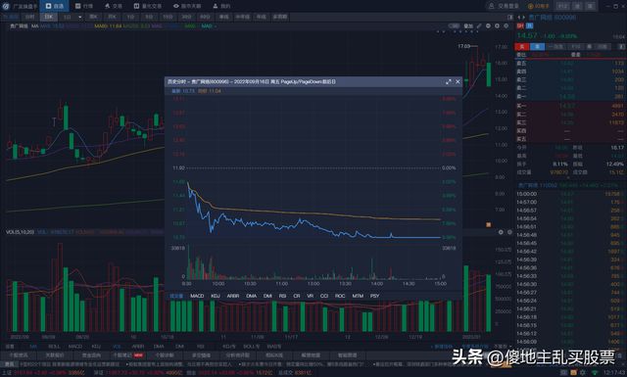This screenshot has height=377, width=627.
Task: Select KDJ indicator in bottom bar
Action: (96, 347)
